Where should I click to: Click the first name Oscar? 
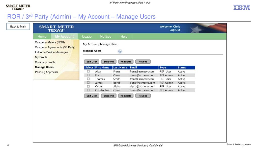(x=99, y=87)
